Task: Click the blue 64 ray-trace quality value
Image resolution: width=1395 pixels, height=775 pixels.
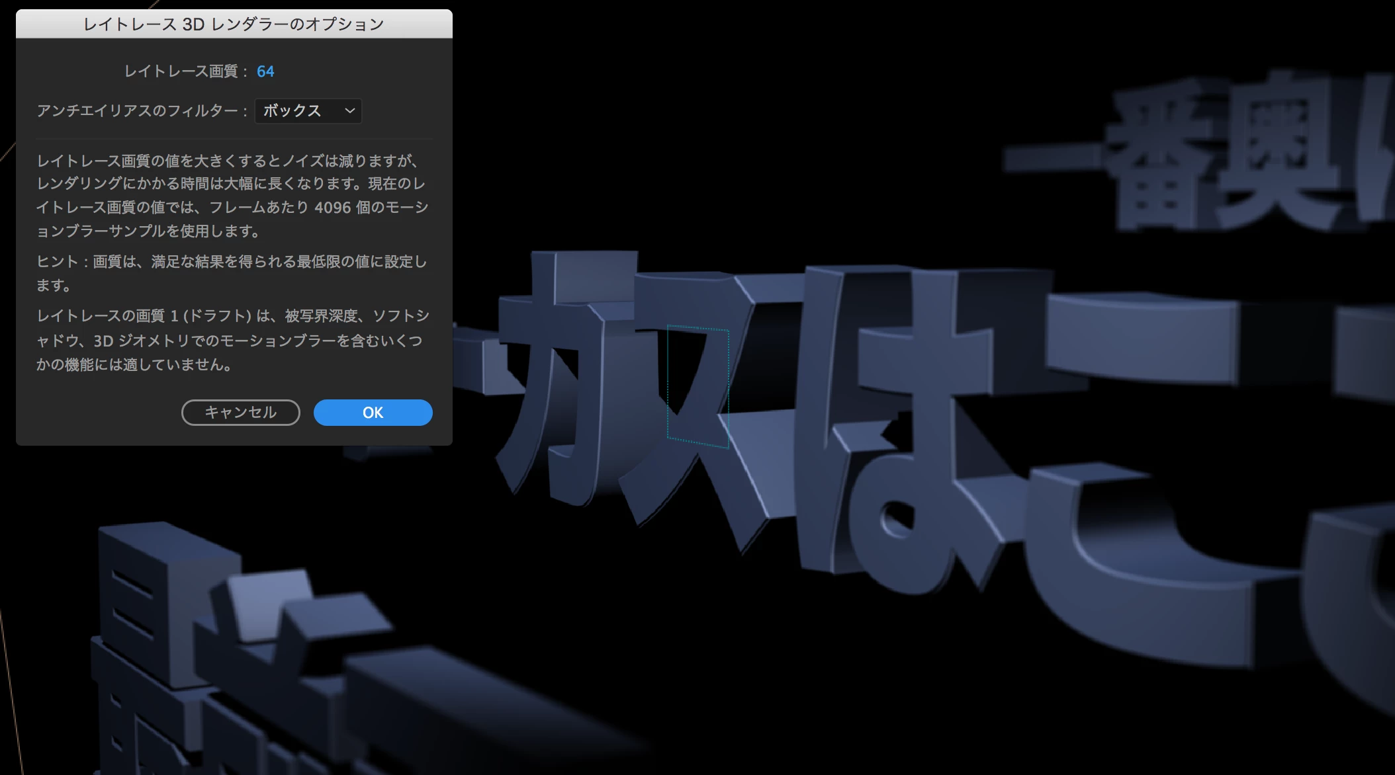Action: click(x=265, y=71)
